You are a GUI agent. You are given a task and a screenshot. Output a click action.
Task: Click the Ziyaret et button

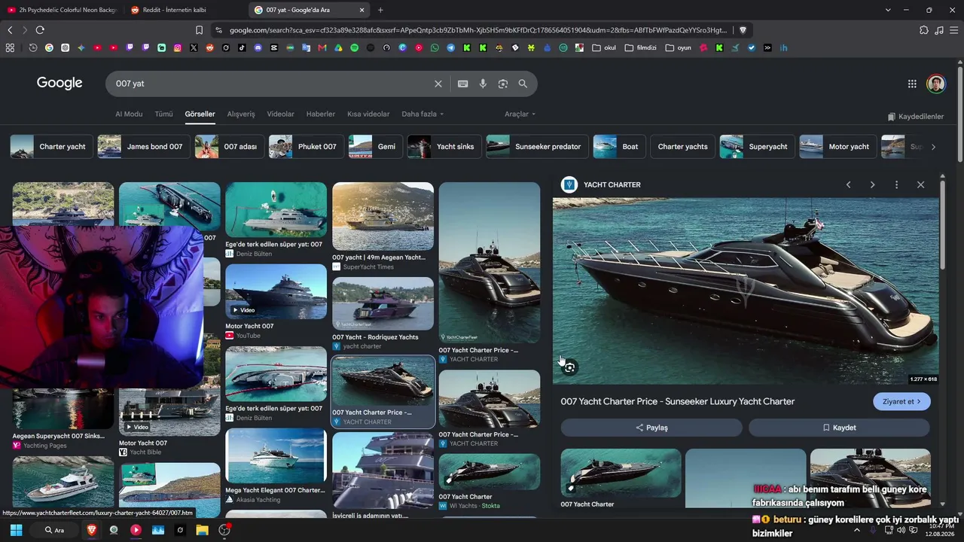(901, 401)
